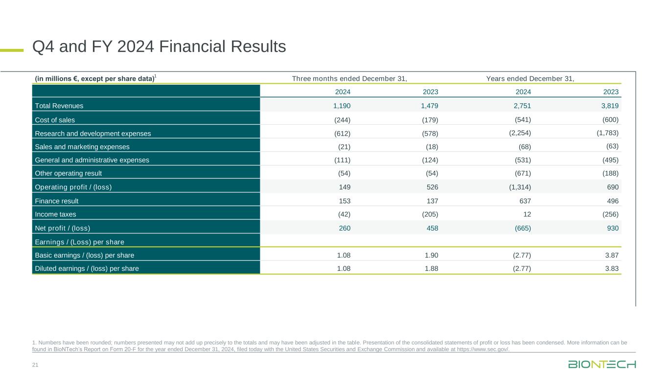This screenshot has width=668, height=376.
Task: Click the slide page number 21
Action: click(35, 365)
